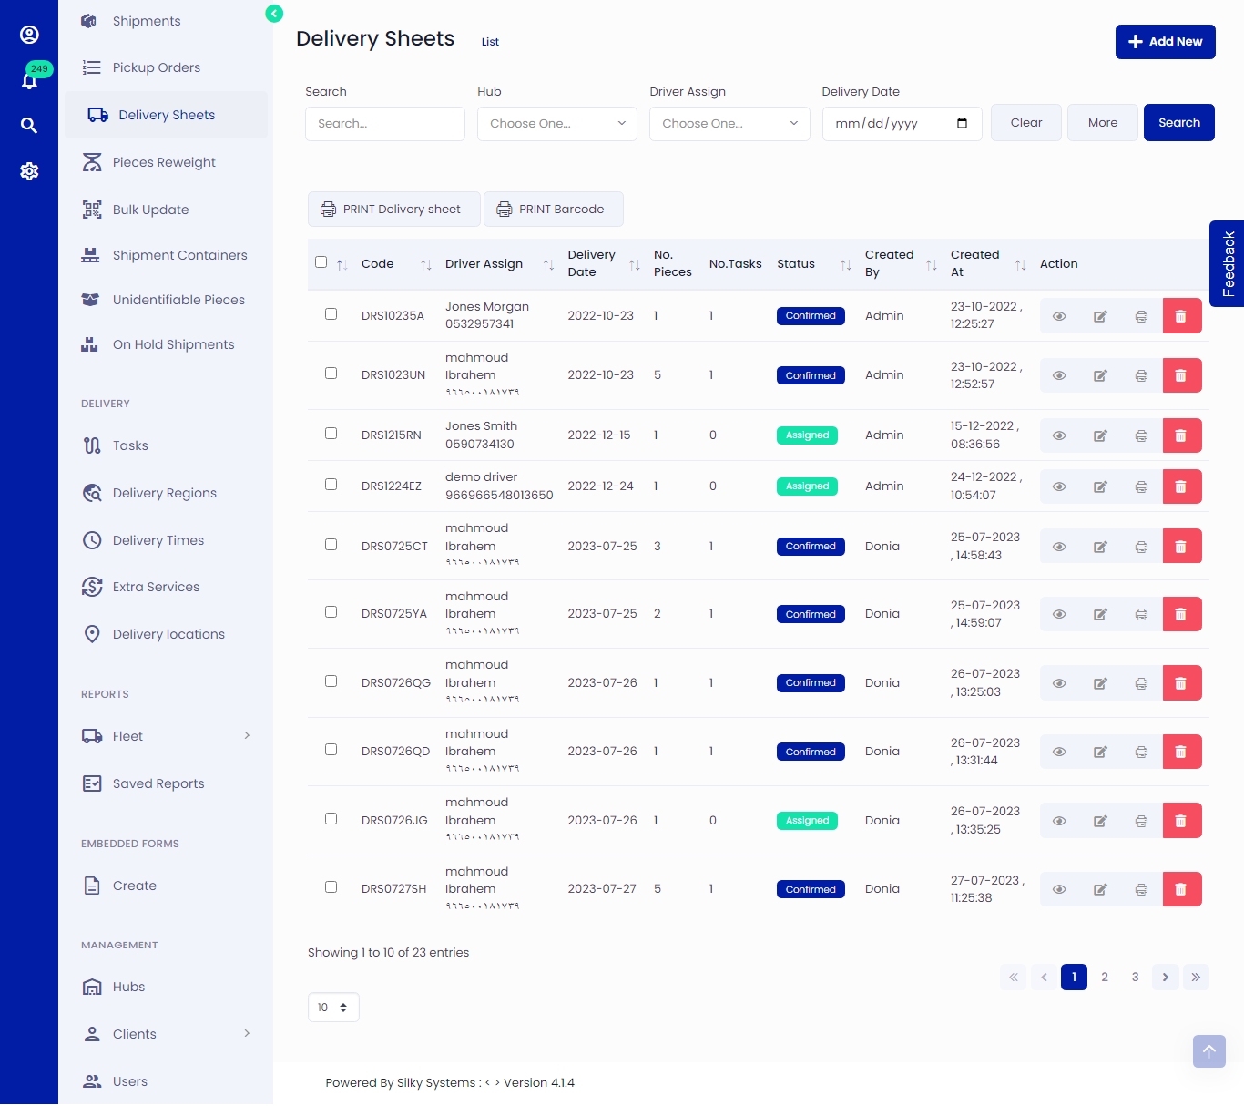Click the print icon for DRS10235A row
This screenshot has height=1106, width=1244.
1141,315
